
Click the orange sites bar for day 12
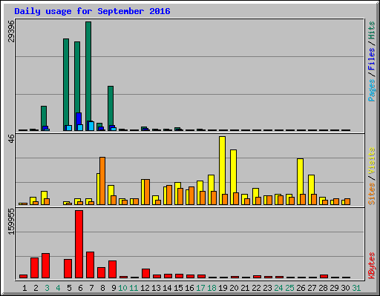click(147, 192)
